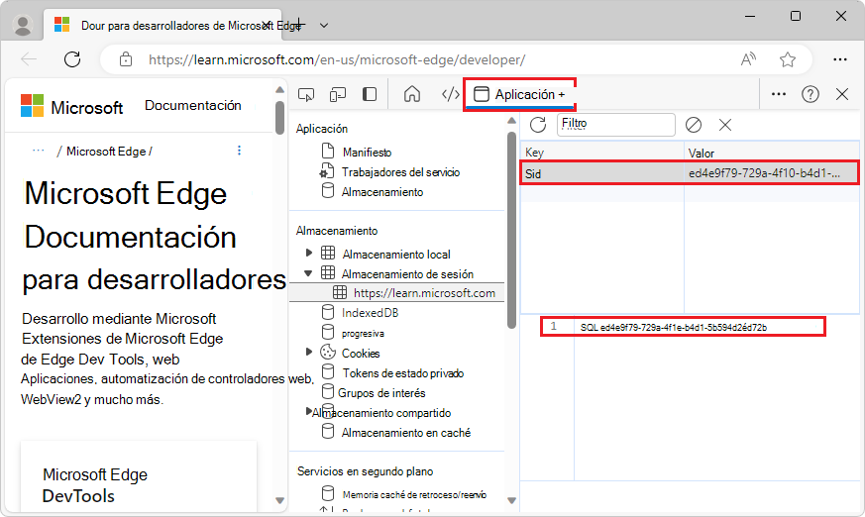This screenshot has height=517, width=865.
Task: Toggle the Quick View sidebar dock icon
Action: click(x=370, y=94)
